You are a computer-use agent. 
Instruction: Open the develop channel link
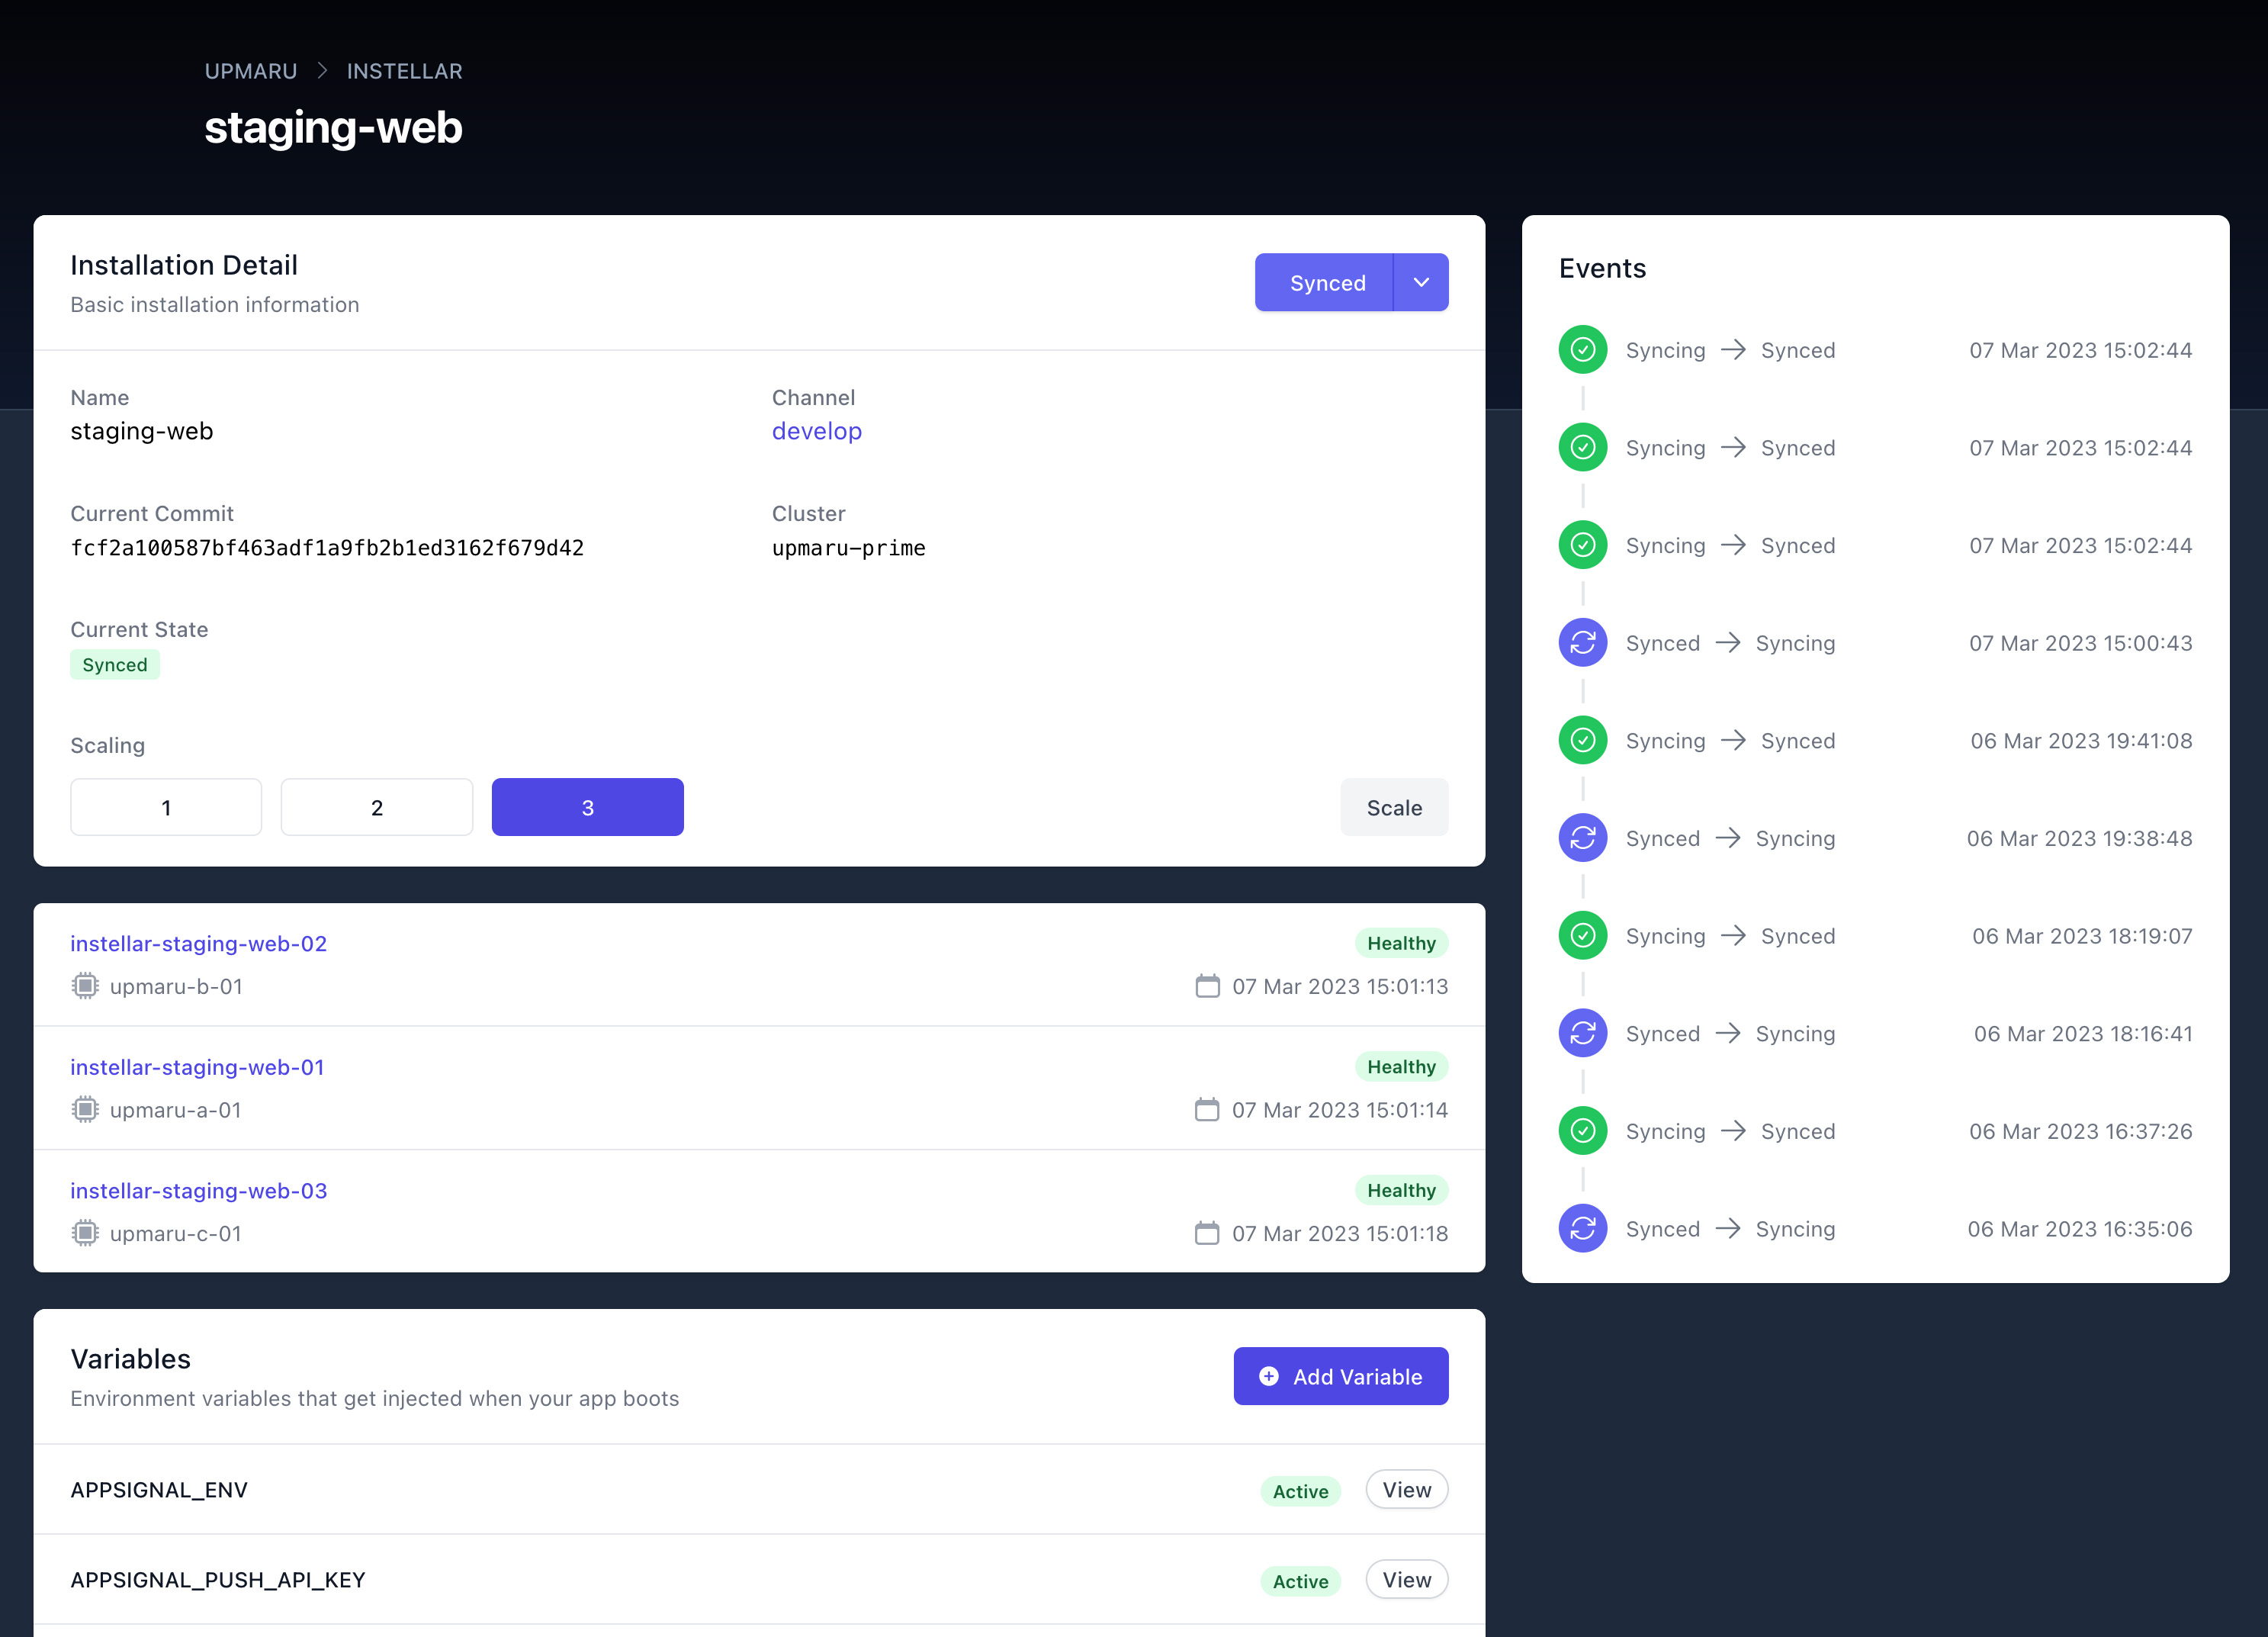(817, 431)
